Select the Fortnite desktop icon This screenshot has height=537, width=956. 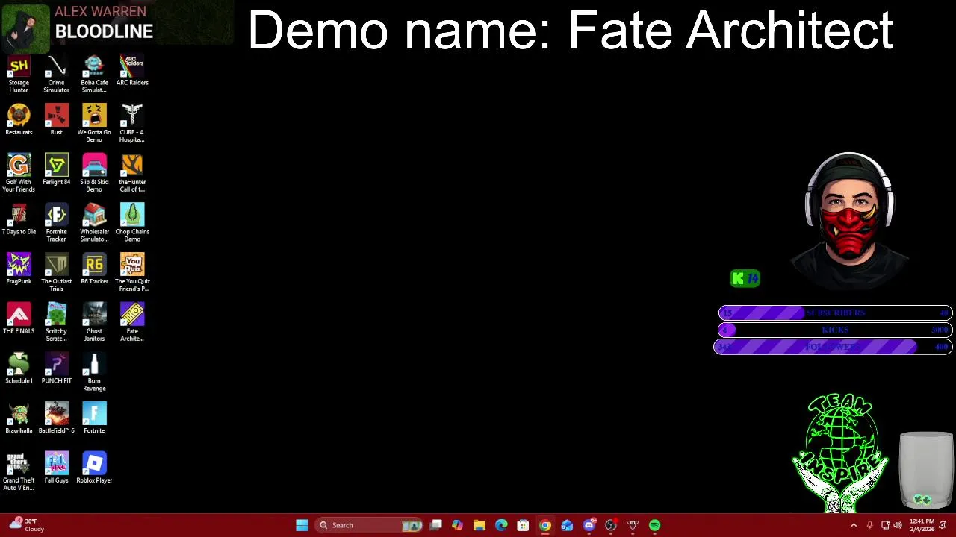tap(94, 419)
